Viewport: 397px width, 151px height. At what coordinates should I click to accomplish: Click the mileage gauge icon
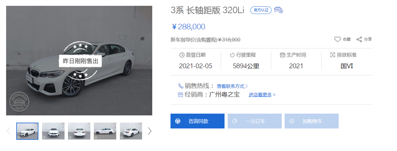click(232, 55)
